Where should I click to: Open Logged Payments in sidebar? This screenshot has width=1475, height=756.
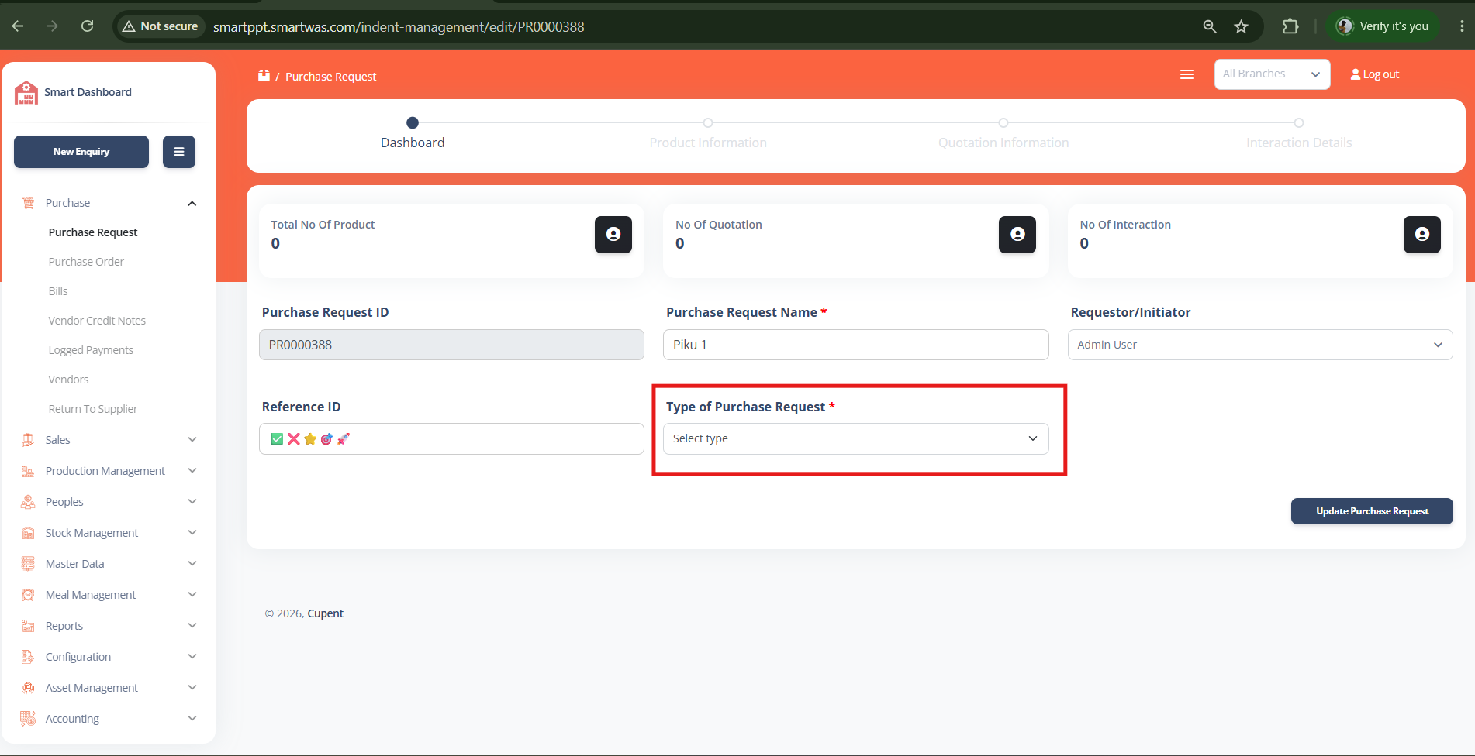91,350
